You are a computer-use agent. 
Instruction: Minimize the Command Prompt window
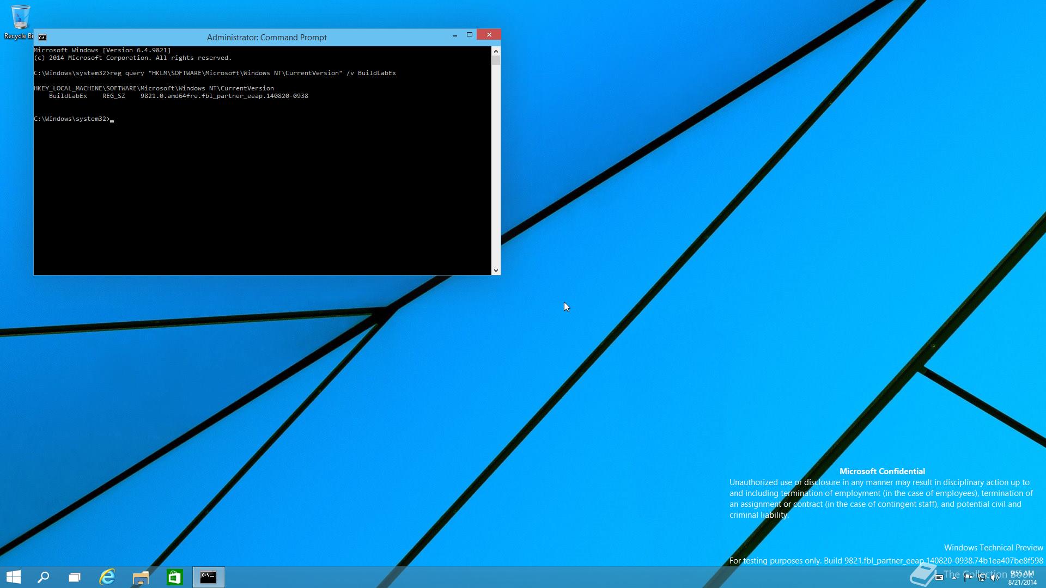(x=454, y=35)
